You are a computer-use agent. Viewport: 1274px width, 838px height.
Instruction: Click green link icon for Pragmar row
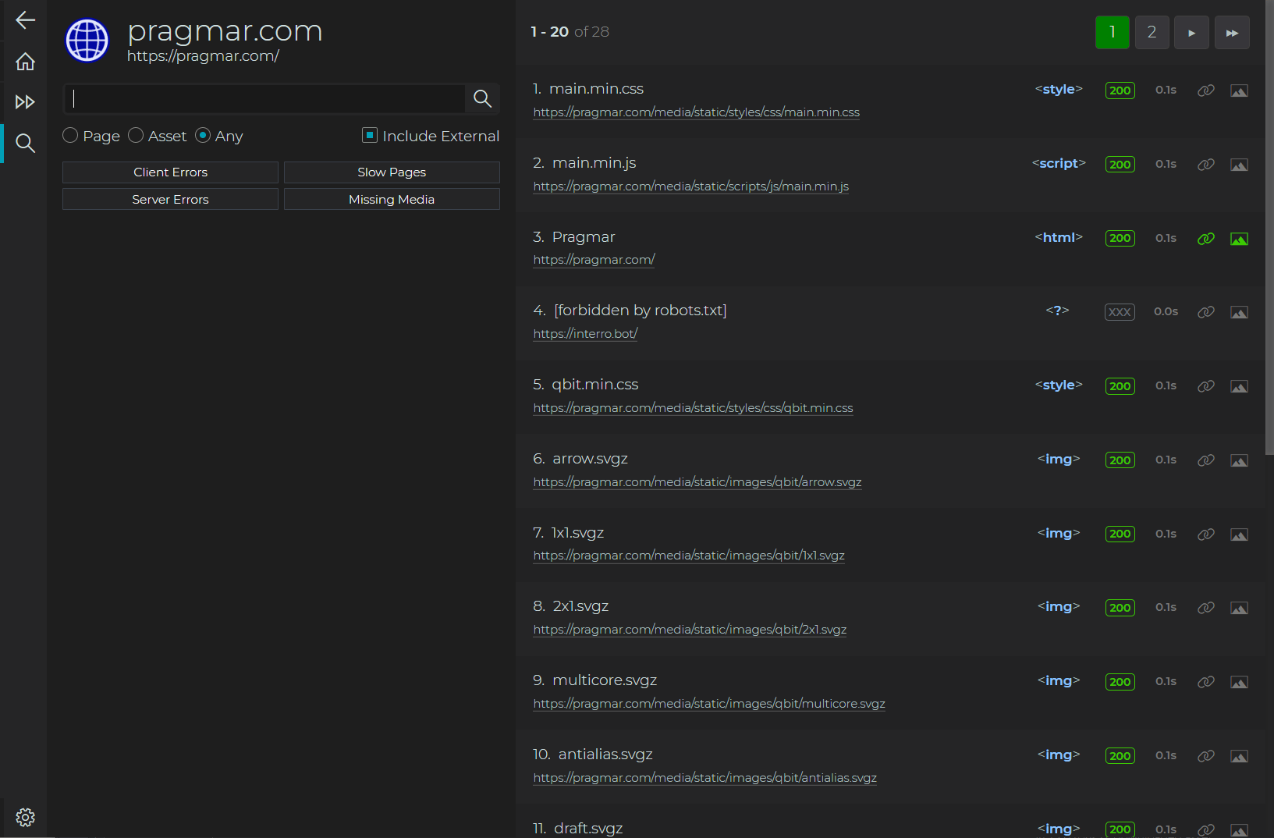pos(1205,239)
